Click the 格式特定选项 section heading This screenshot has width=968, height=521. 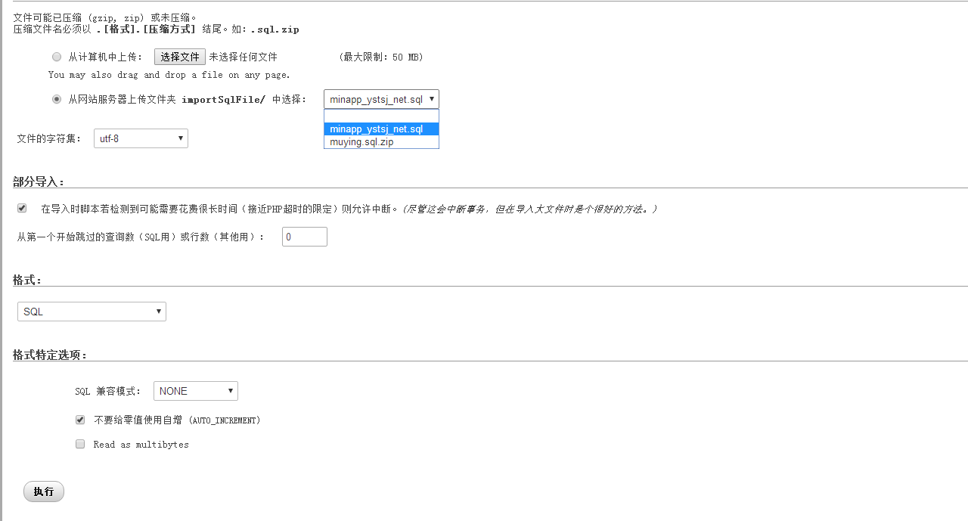click(50, 355)
